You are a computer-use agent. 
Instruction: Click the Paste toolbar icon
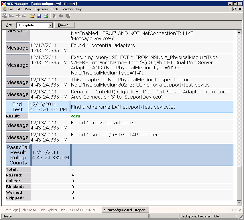coord(68,16)
